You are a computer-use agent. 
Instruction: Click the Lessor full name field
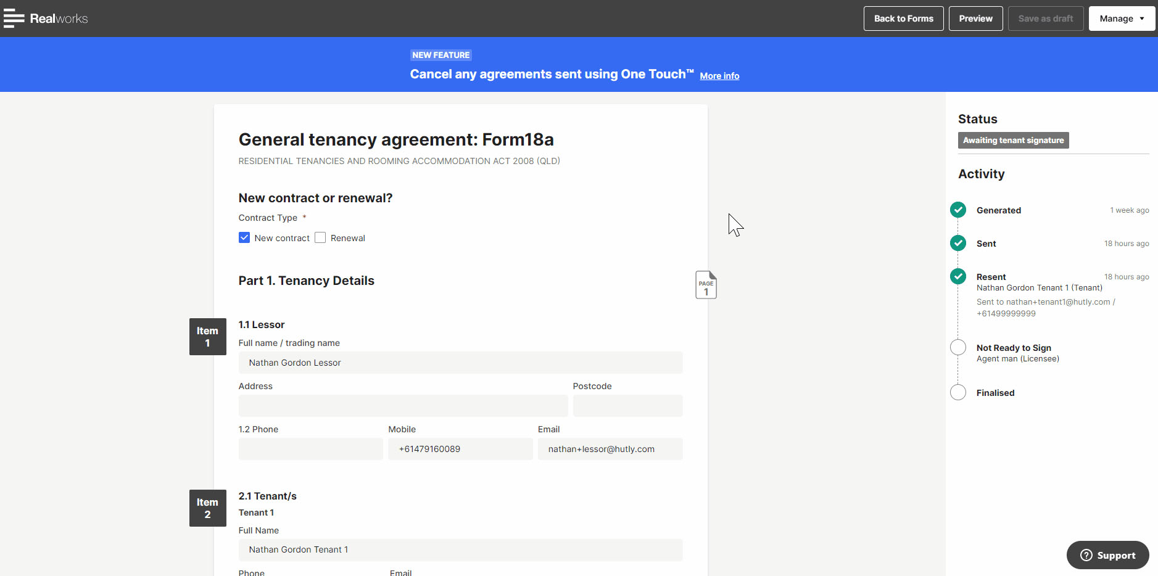(x=460, y=363)
